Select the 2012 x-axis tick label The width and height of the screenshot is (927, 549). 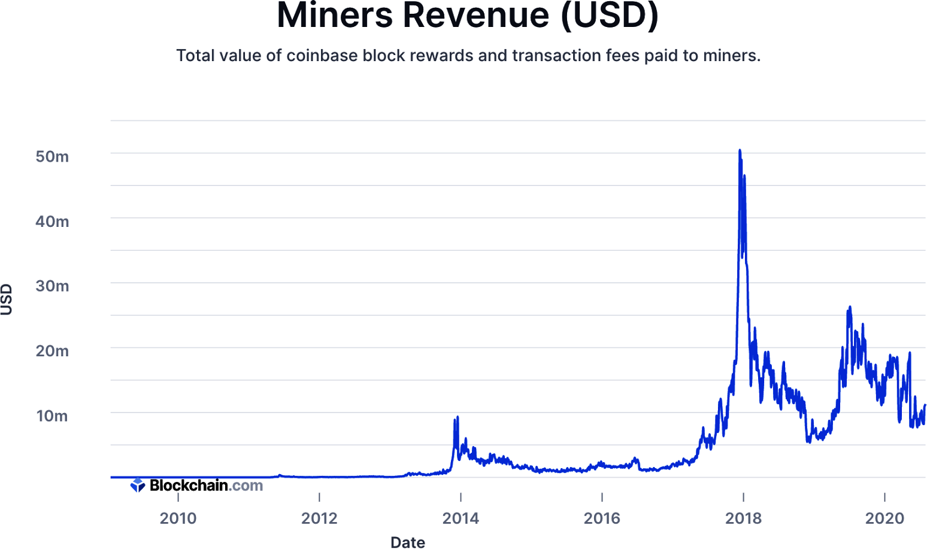click(319, 518)
